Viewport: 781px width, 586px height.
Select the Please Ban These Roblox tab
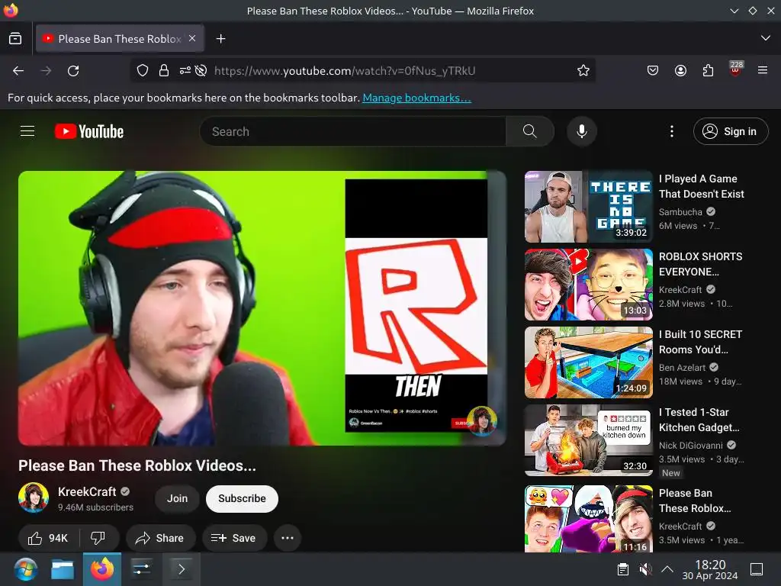click(x=120, y=38)
